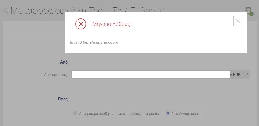This screenshot has width=259, height=126.
Task: Click the Invalid beneficiary account message
Action: (94, 42)
